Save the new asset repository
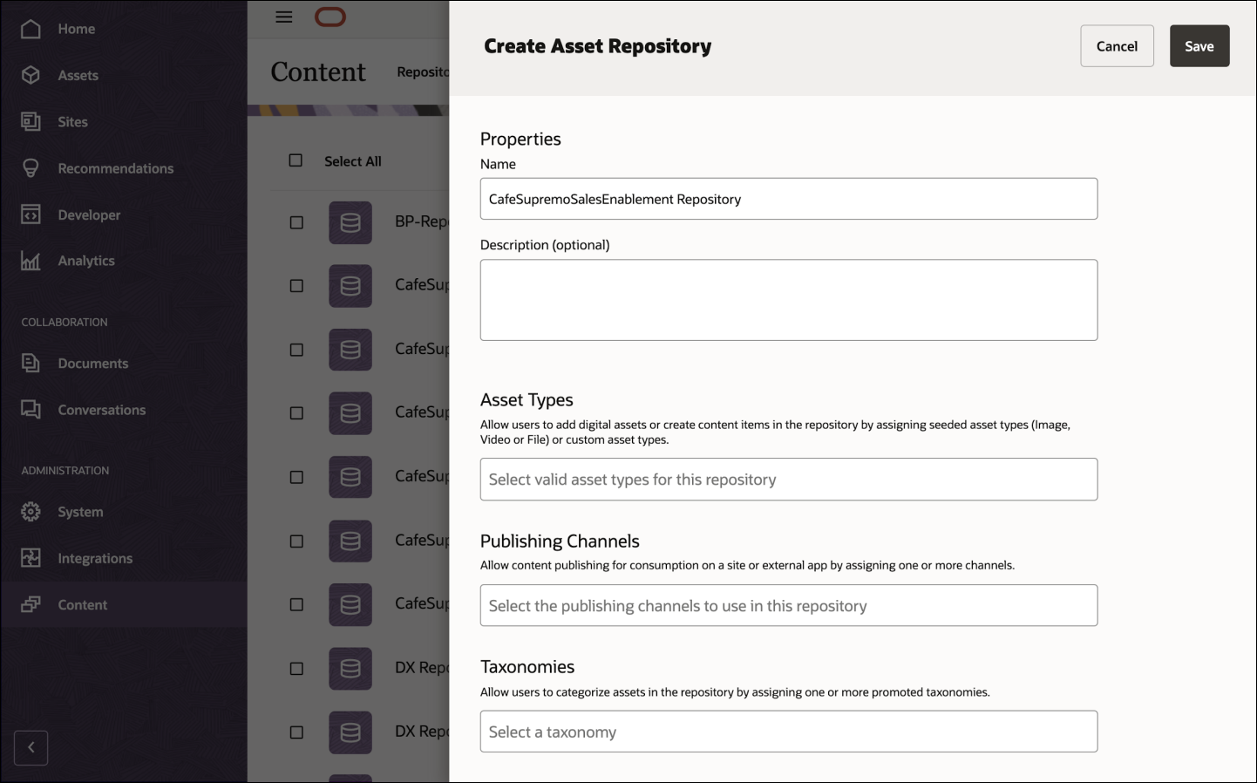Viewport: 1257px width, 783px height. [1199, 45]
